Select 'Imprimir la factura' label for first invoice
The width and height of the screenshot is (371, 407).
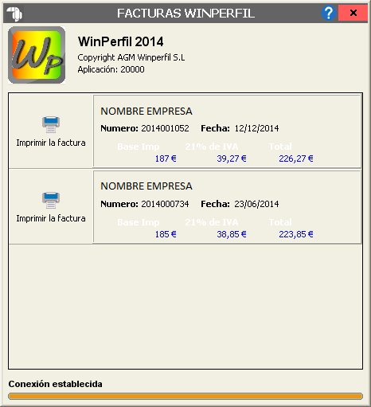point(51,143)
